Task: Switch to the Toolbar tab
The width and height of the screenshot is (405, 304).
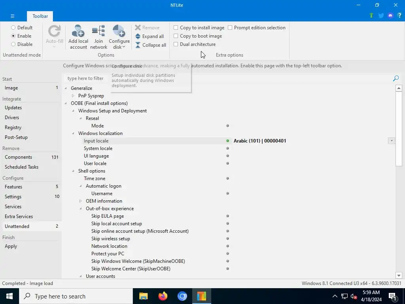Action: tap(40, 16)
